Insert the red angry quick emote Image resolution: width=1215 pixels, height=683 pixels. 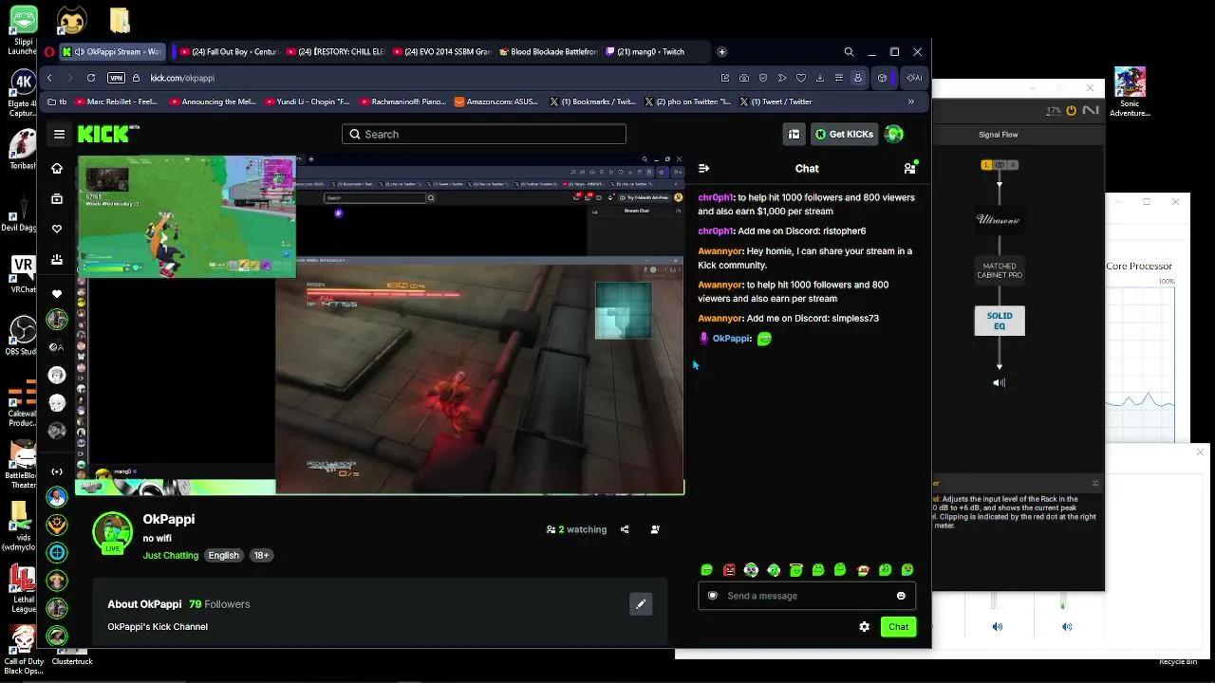point(729,570)
